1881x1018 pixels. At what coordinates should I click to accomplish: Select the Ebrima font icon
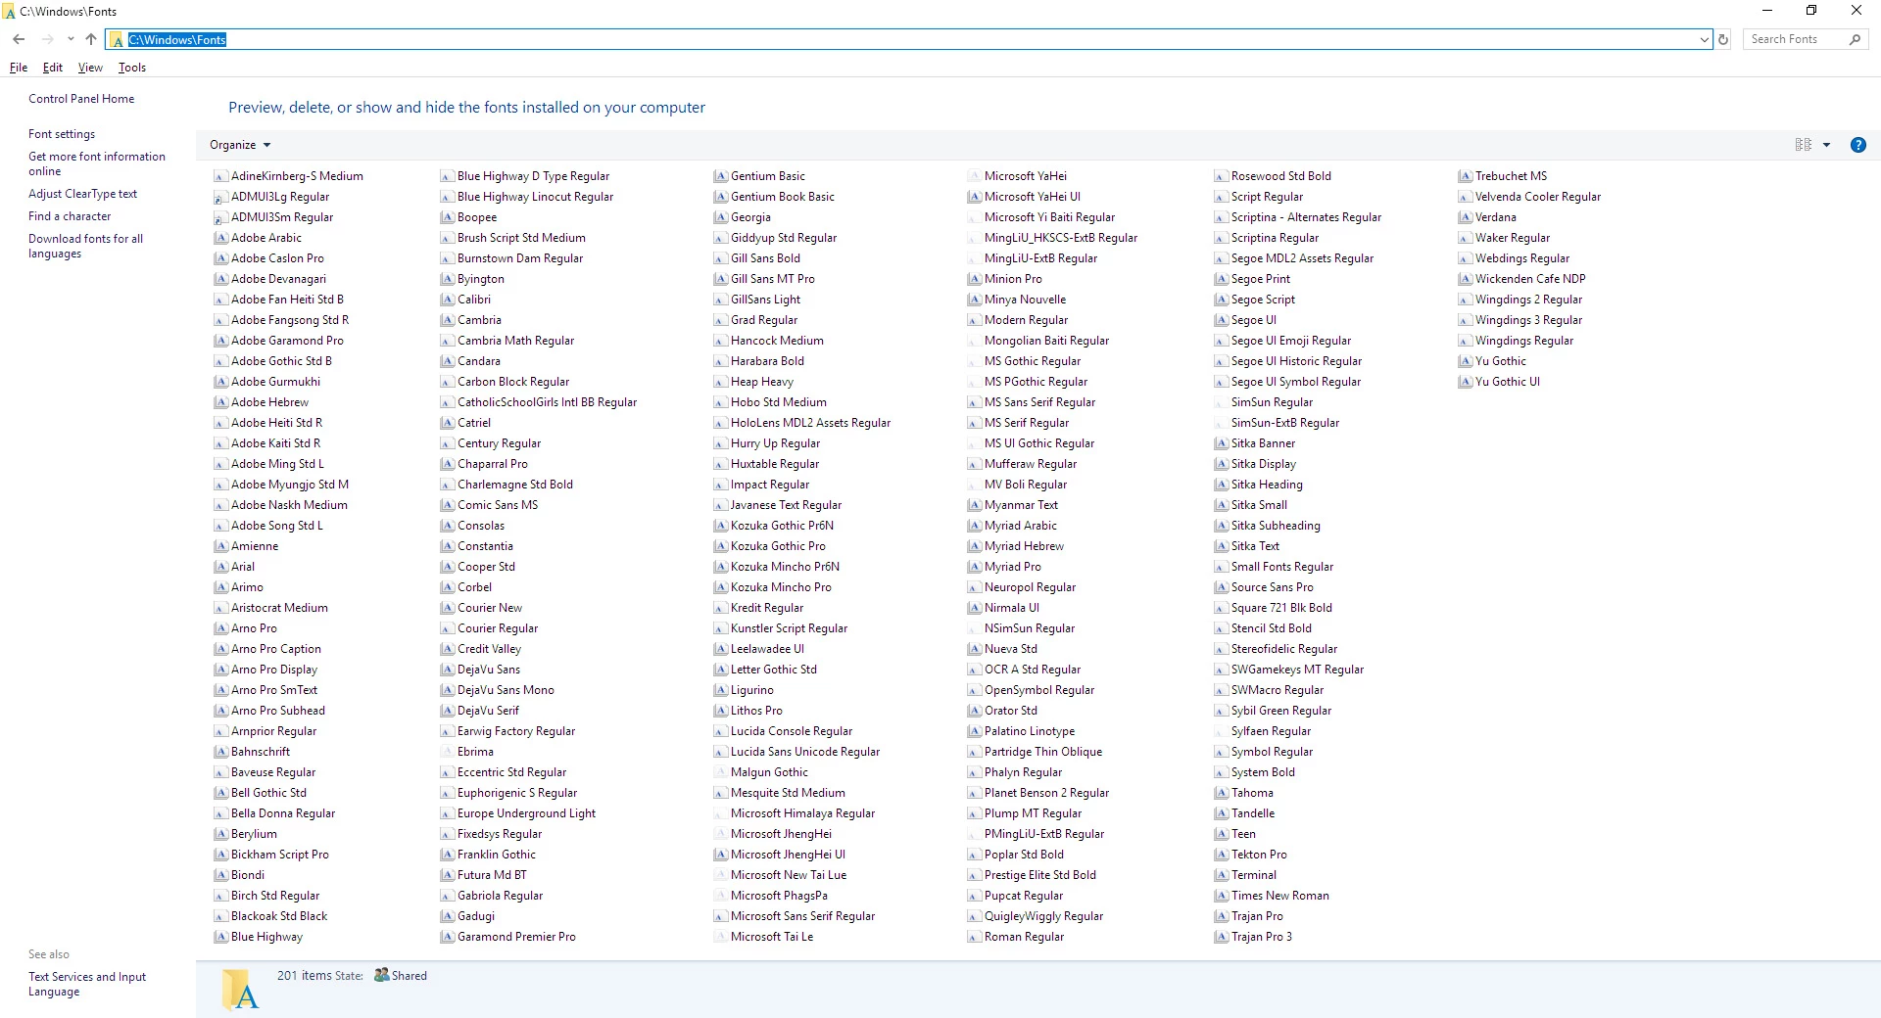click(448, 752)
